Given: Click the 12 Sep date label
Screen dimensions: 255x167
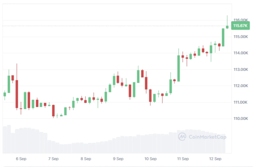Looking at the screenshot, I should (215, 159).
